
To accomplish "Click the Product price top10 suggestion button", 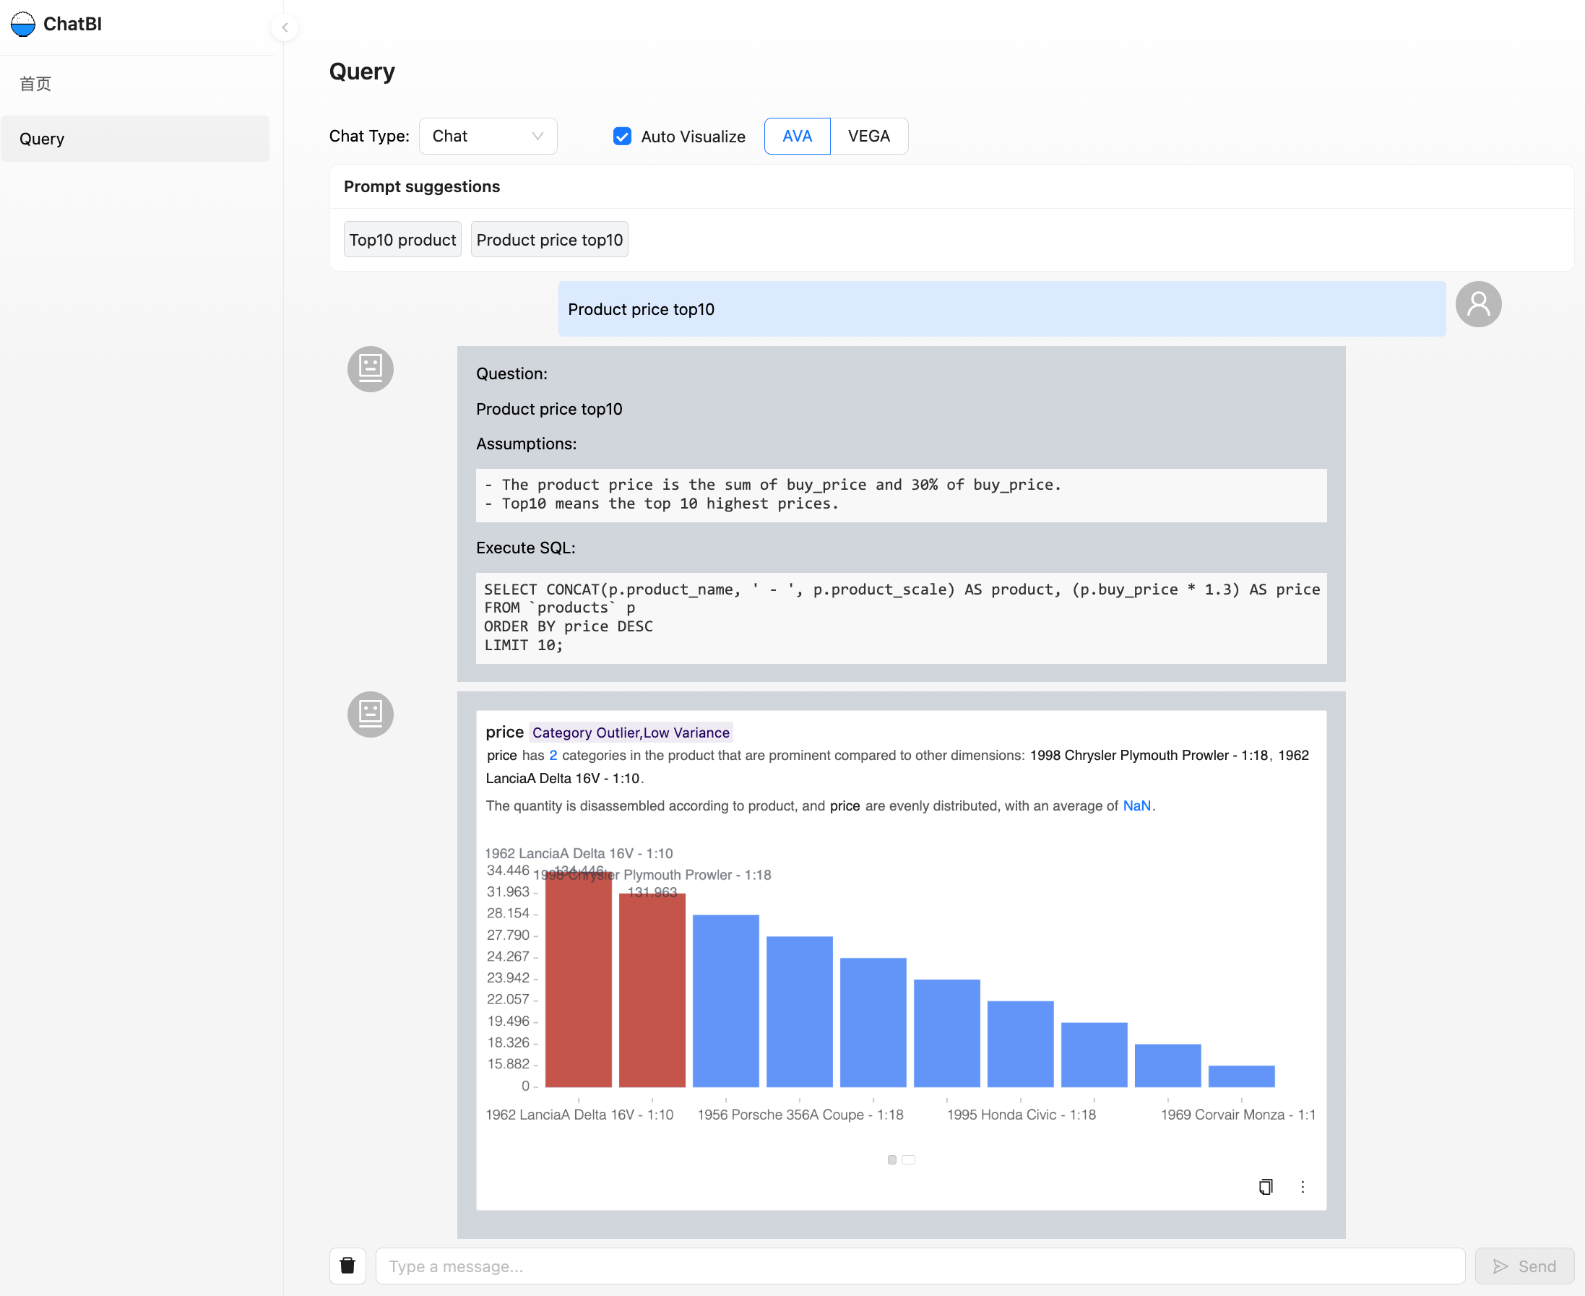I will point(549,240).
